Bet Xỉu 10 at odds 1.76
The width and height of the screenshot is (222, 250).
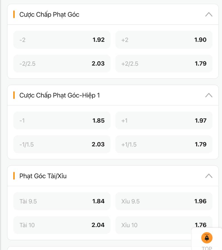164,225
